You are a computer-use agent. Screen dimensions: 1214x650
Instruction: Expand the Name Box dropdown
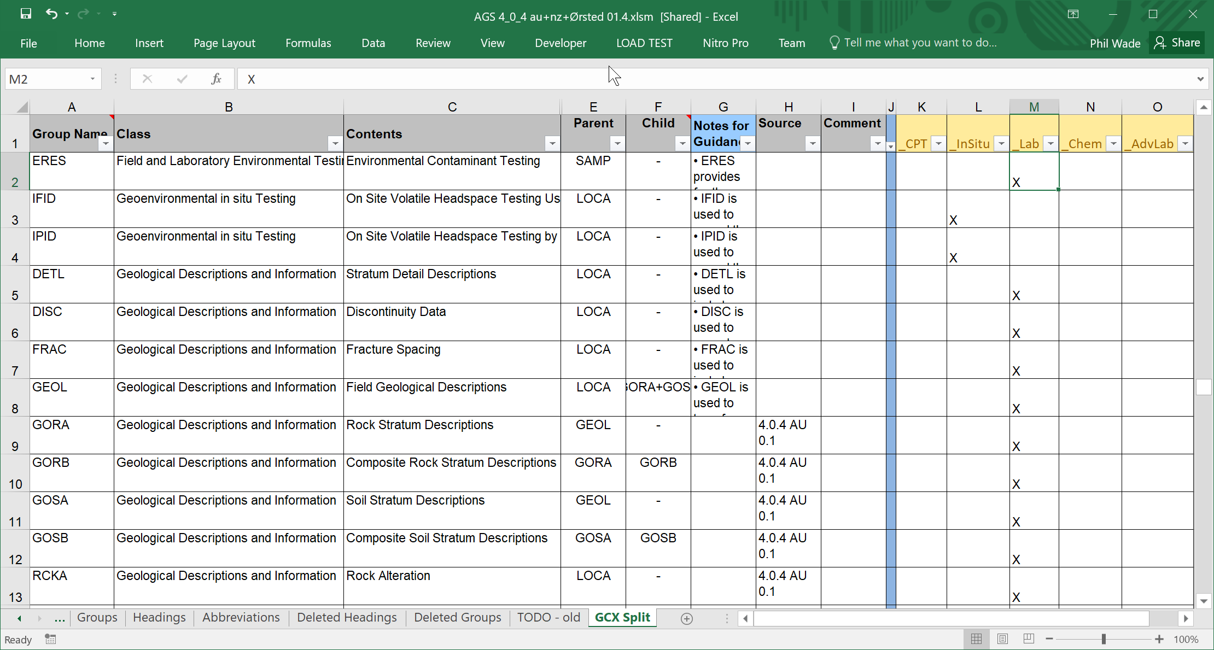click(x=92, y=79)
